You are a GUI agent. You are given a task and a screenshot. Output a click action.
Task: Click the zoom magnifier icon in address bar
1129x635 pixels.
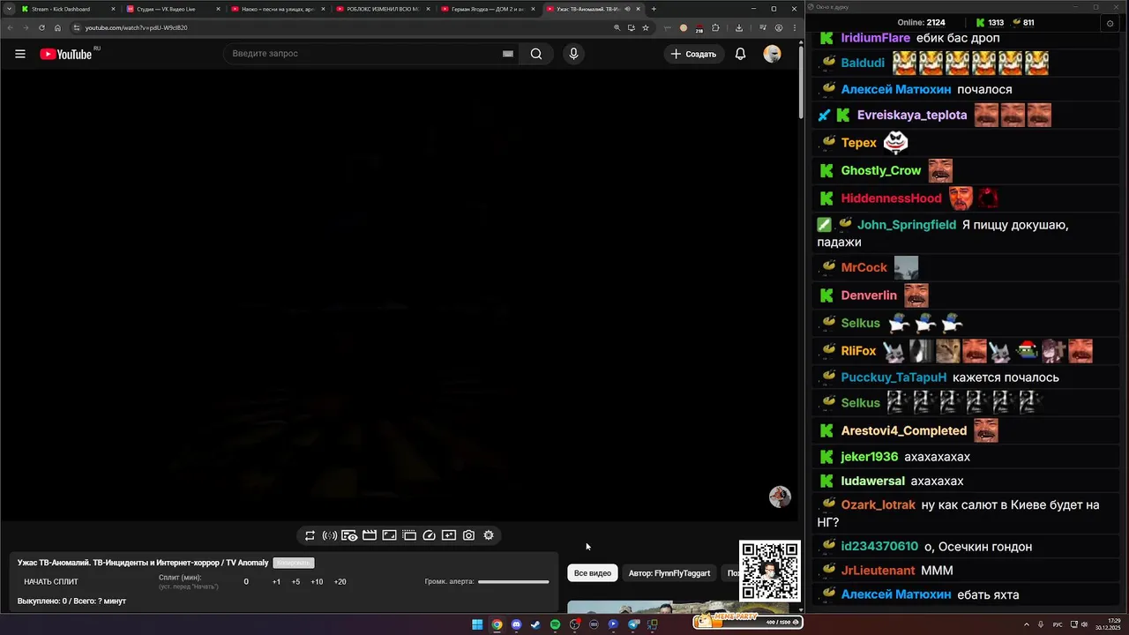coord(617,27)
